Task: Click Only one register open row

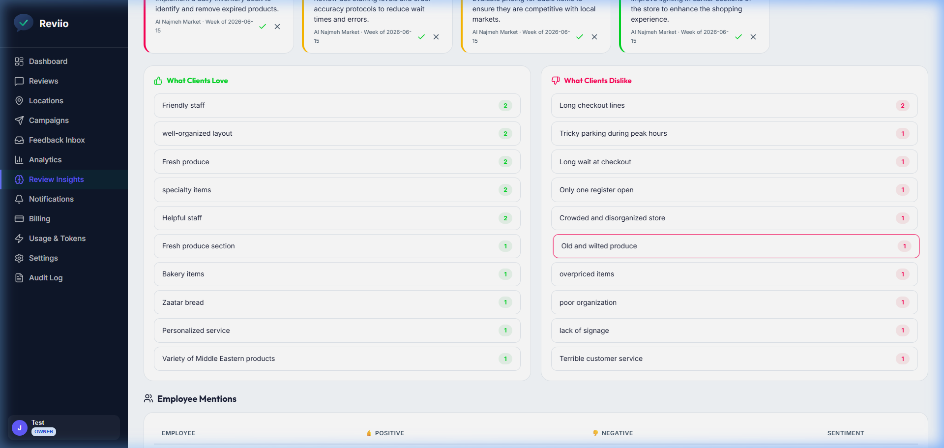Action: (735, 190)
